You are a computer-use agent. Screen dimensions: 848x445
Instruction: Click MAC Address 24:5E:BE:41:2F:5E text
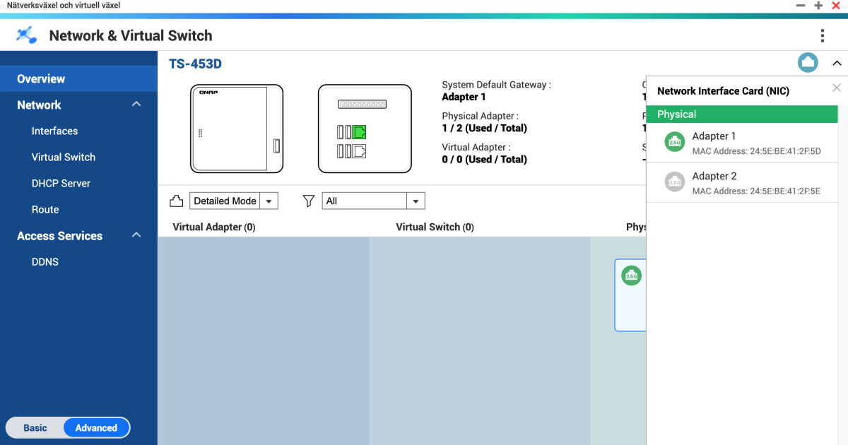coord(756,191)
